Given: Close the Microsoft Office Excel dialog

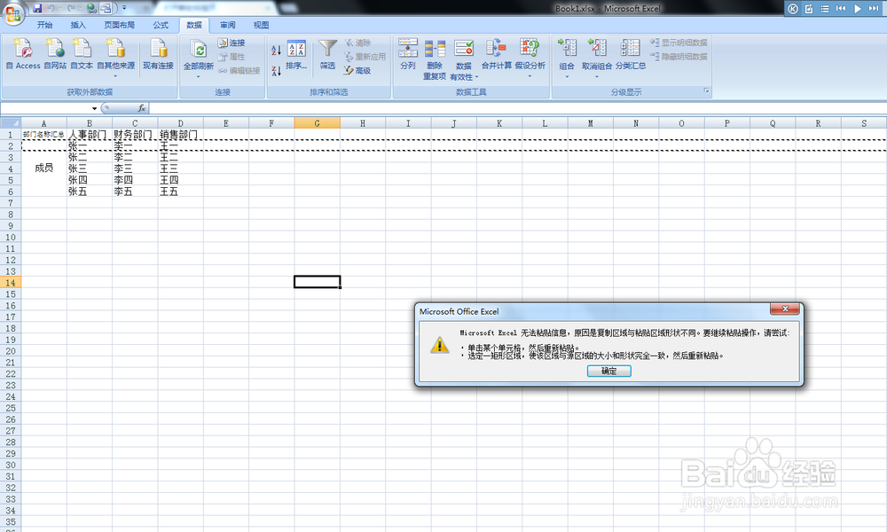Looking at the screenshot, I should click(785, 309).
